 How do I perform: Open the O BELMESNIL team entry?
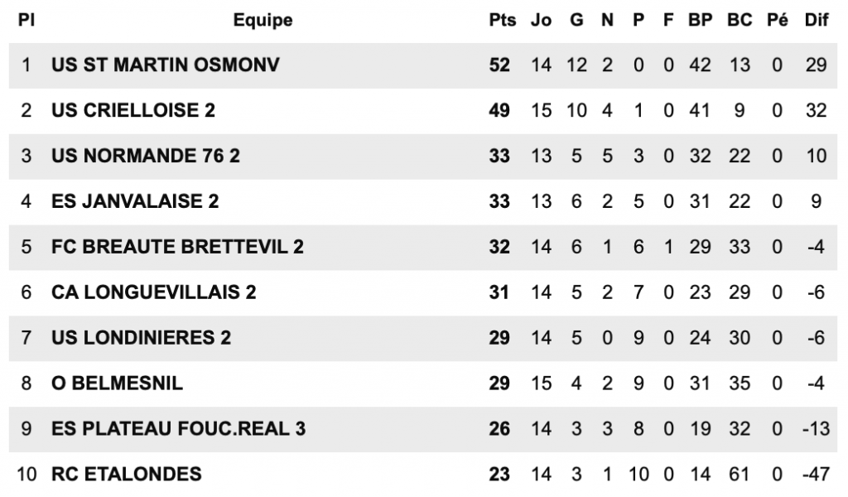click(117, 384)
